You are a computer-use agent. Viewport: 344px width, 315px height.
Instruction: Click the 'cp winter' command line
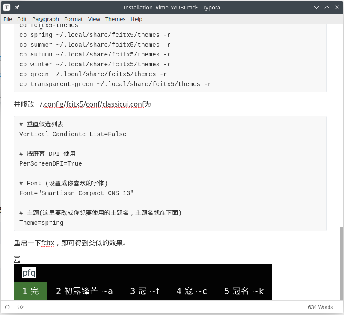95,64
